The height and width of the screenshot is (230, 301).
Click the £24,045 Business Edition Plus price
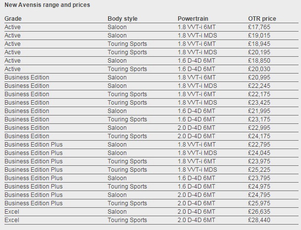pos(259,153)
